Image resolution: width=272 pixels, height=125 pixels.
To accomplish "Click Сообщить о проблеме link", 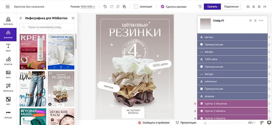I will tap(156, 123).
